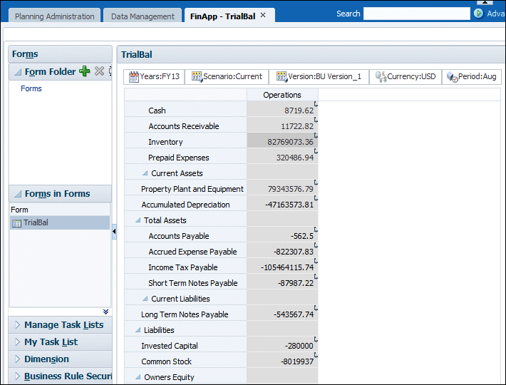Click Income Tax Payable value
This screenshot has height=385, width=506.
click(282, 267)
